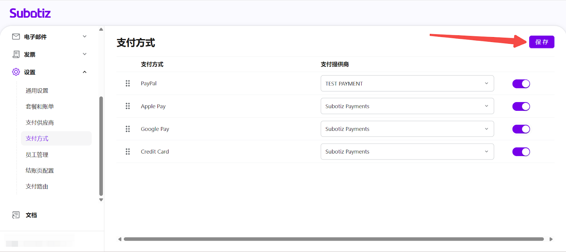
Task: Click the invoice icon next to 发票
Action: click(16, 54)
